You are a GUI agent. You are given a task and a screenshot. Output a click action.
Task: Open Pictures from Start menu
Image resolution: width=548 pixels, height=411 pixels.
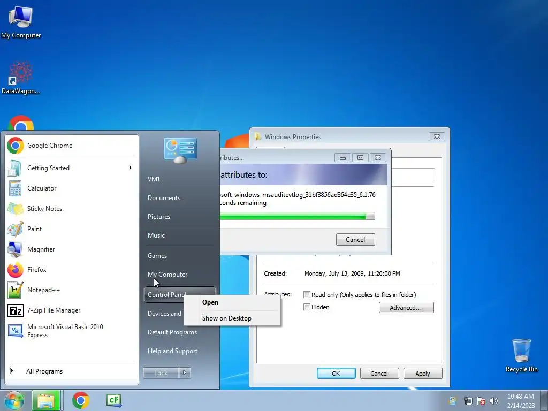coord(180,217)
